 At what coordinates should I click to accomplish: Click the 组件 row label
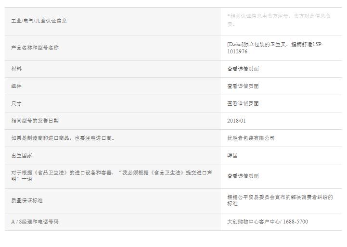point(16,86)
